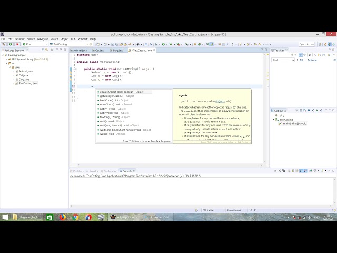The height and width of the screenshot is (253, 337).
Task: Collapse the TestCasting node in Outline
Action: (x=273, y=120)
